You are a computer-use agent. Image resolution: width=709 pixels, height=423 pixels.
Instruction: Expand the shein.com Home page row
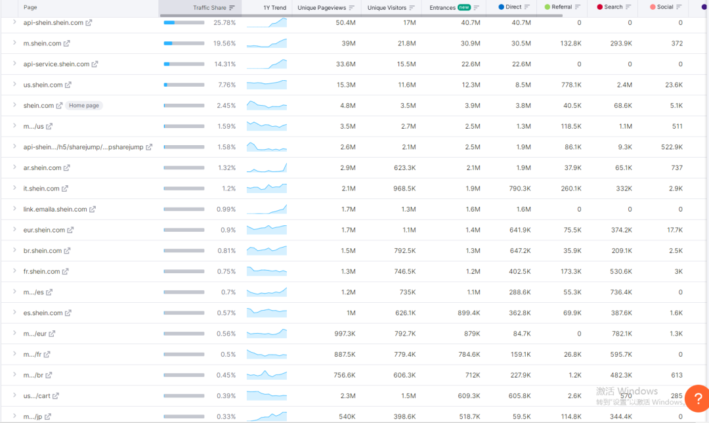pos(14,105)
